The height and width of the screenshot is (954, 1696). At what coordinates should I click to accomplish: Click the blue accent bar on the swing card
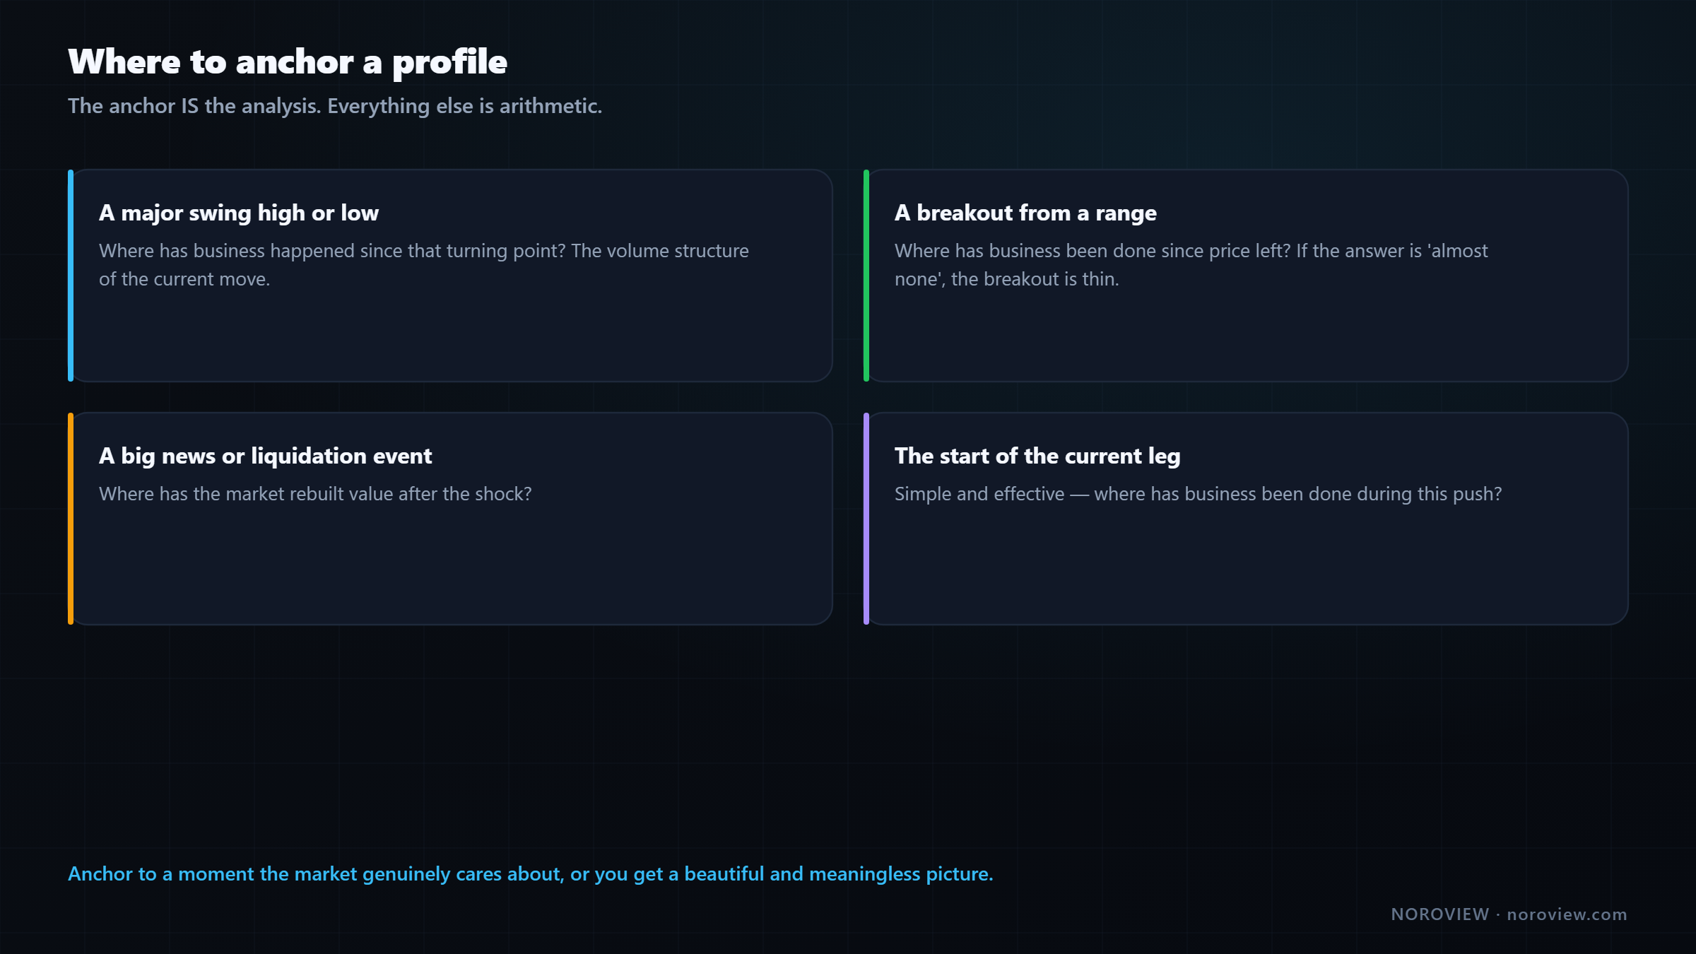(71, 276)
